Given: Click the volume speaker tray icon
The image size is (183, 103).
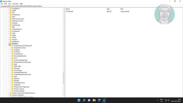Looking at the screenshot, I should pyautogui.click(x=168, y=100).
